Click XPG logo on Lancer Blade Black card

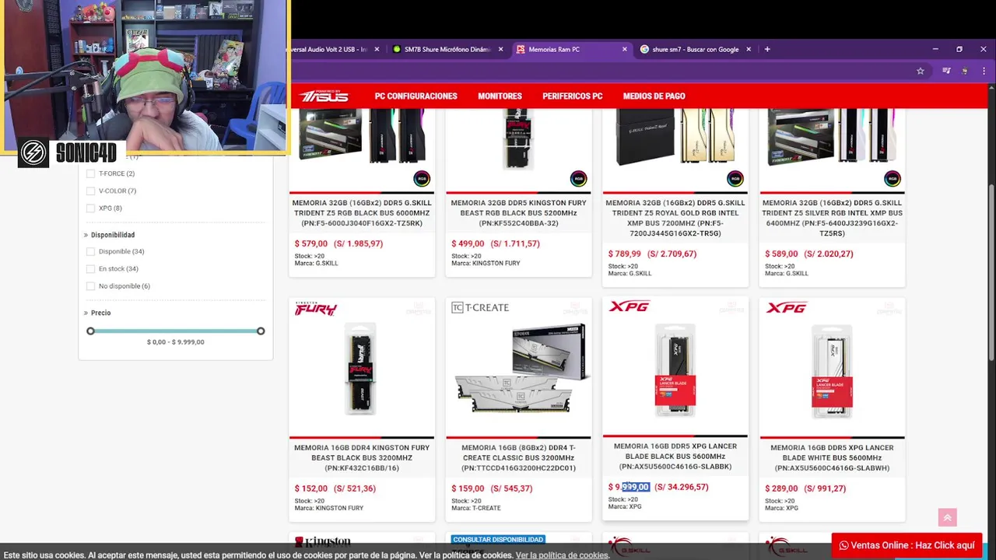coord(629,306)
